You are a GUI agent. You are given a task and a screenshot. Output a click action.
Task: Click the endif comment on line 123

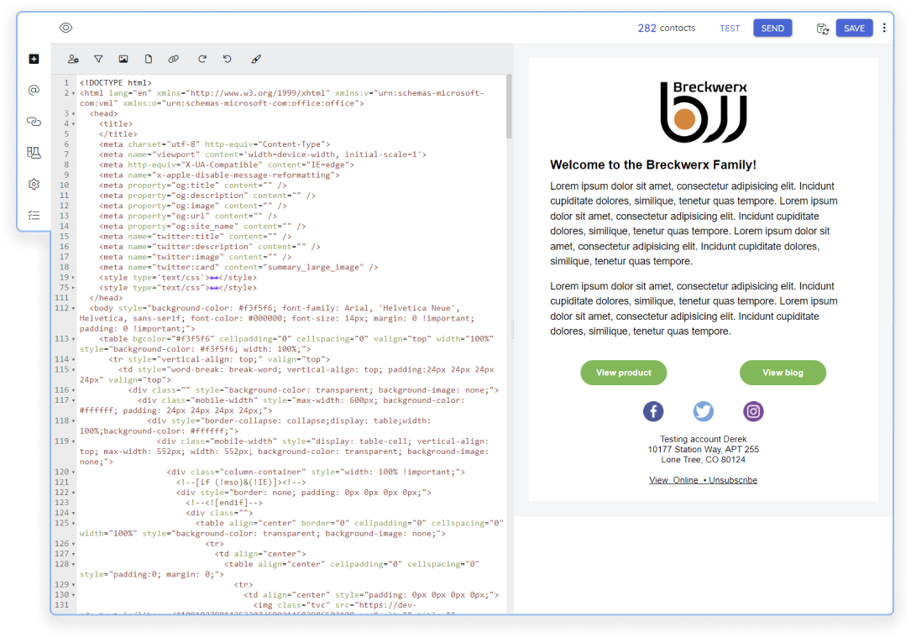coord(224,503)
